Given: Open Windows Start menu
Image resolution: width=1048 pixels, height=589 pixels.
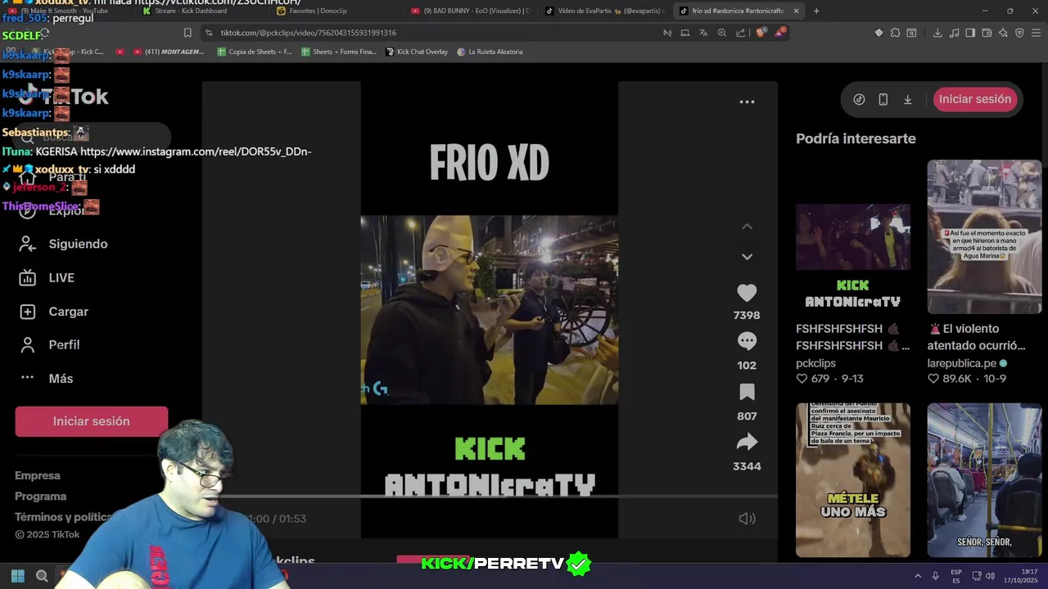Looking at the screenshot, I should (x=17, y=576).
